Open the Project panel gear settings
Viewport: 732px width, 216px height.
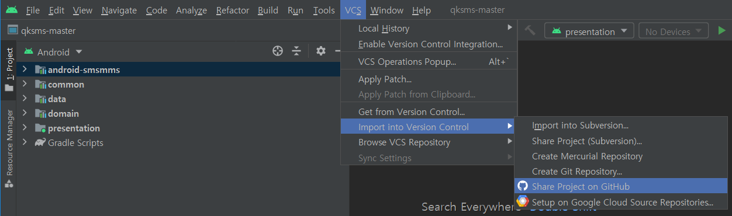pyautogui.click(x=320, y=51)
